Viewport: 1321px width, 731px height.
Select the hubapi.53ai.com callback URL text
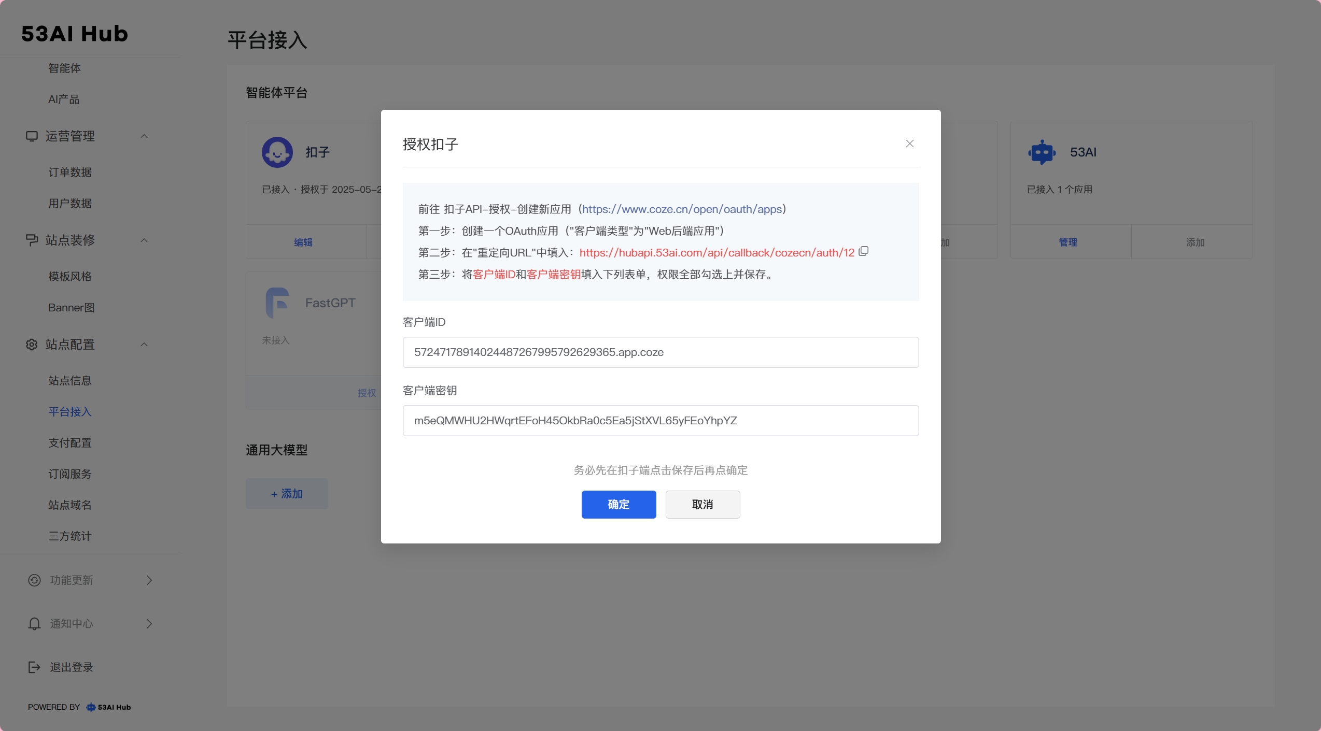pos(716,252)
